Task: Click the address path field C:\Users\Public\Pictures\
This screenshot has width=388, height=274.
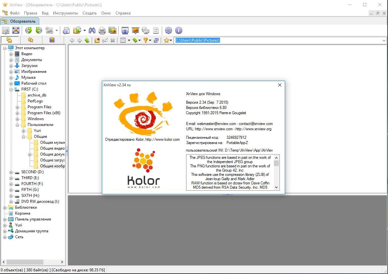Action: (x=278, y=40)
